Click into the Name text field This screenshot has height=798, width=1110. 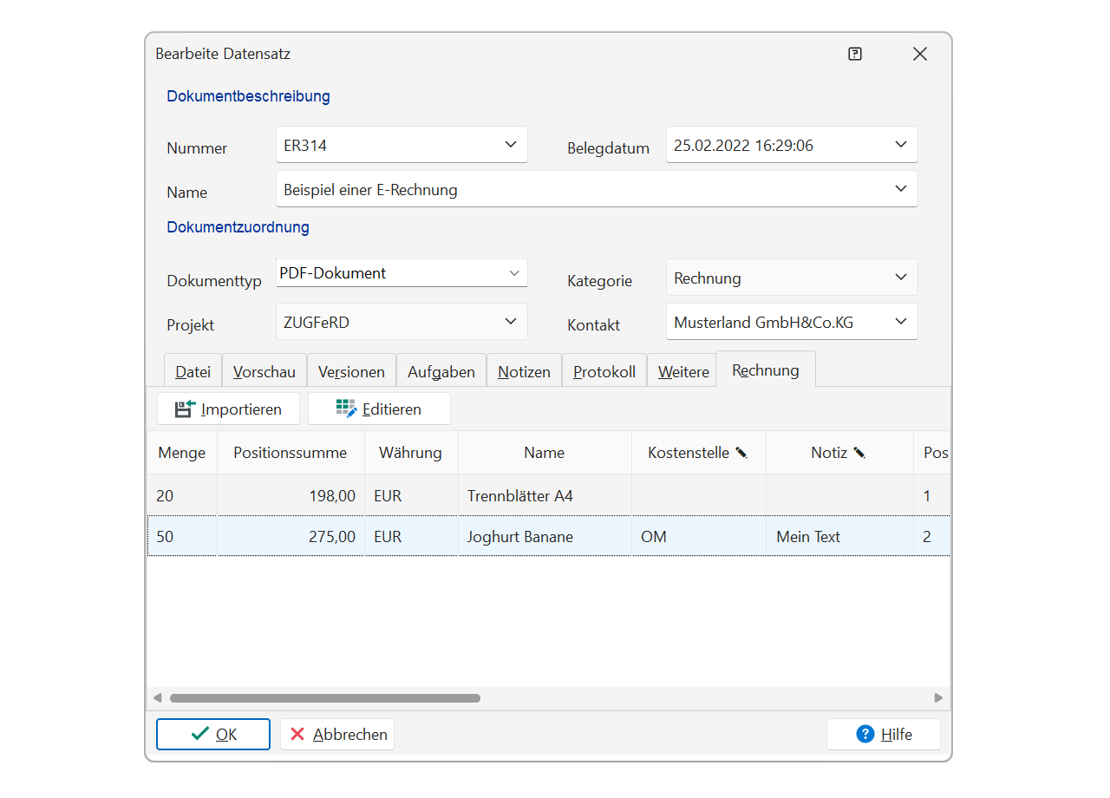click(581, 190)
